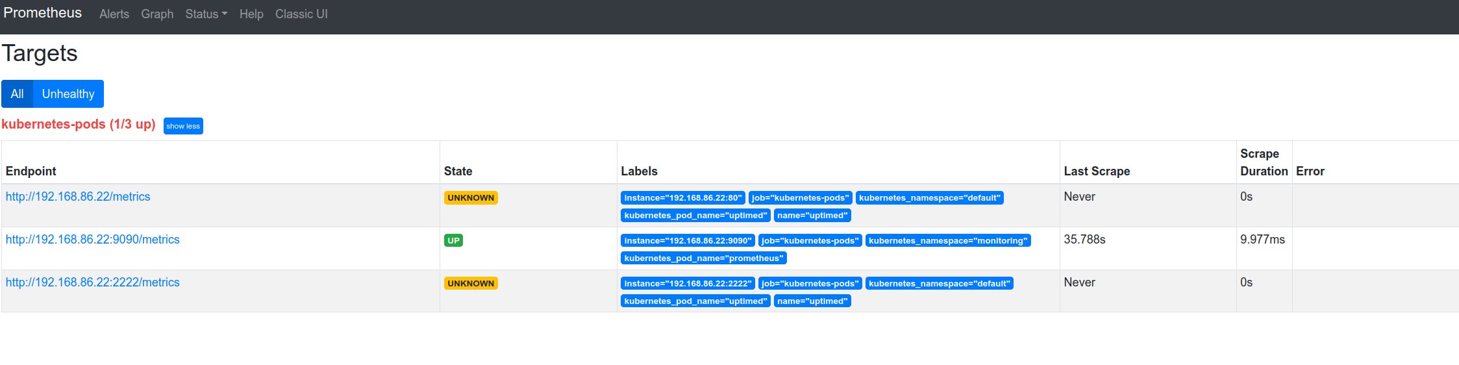This screenshot has width=1459, height=365.
Task: Click the green UP state badge
Action: click(453, 240)
